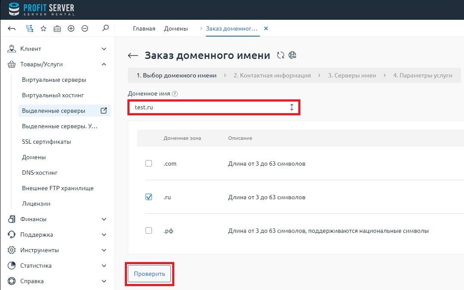Switch to the Домены tab

176,28
